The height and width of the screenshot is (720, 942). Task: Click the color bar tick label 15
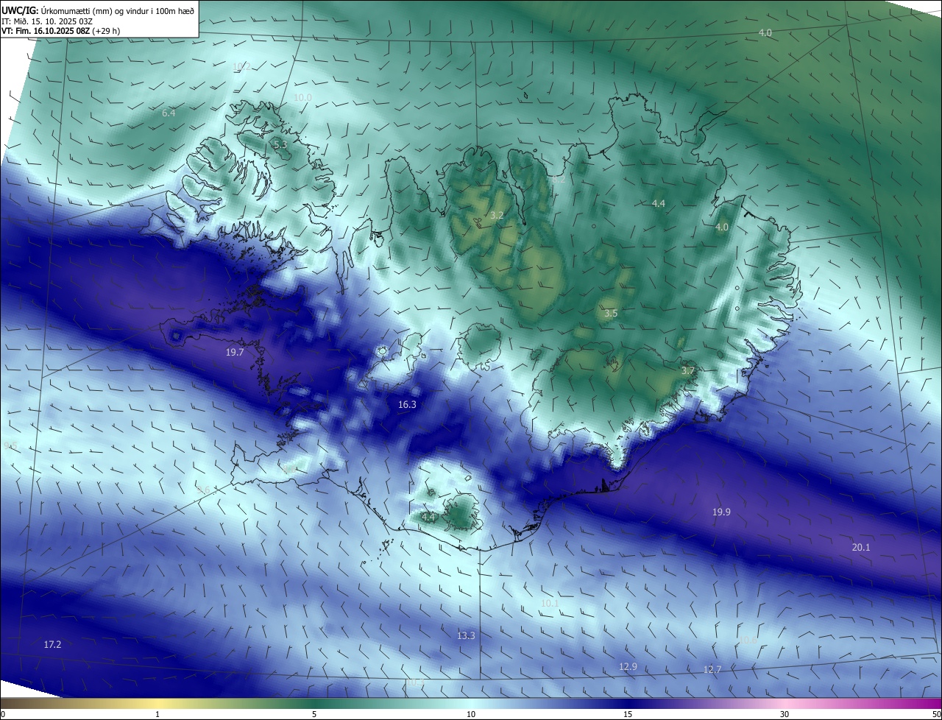628,714
